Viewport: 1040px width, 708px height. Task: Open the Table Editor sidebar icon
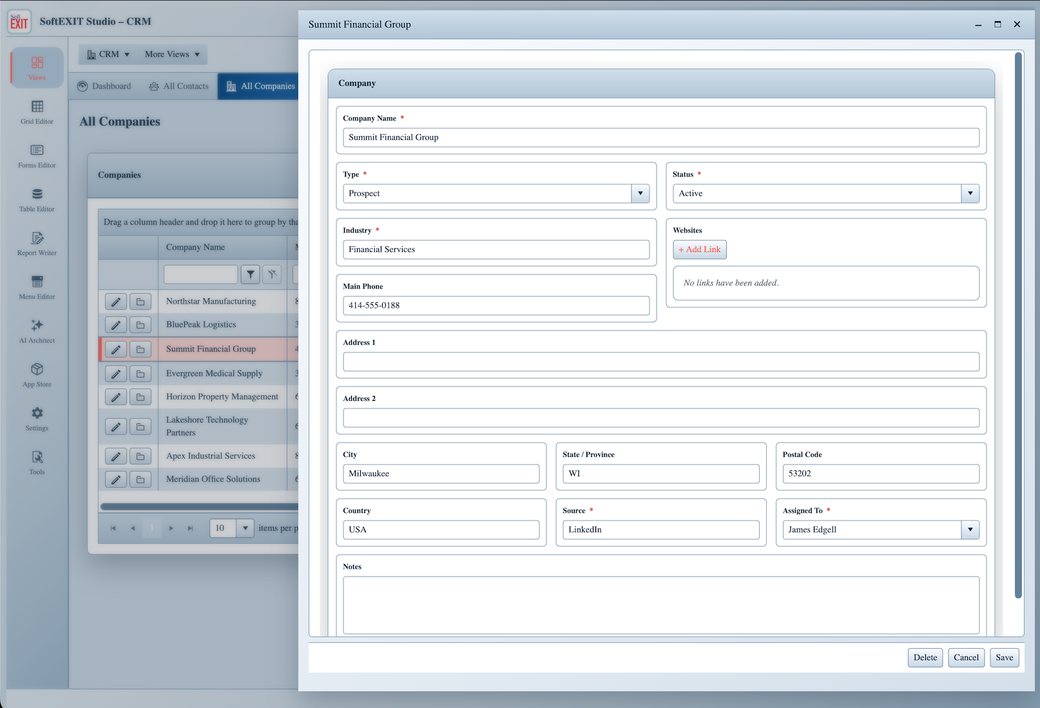click(37, 199)
